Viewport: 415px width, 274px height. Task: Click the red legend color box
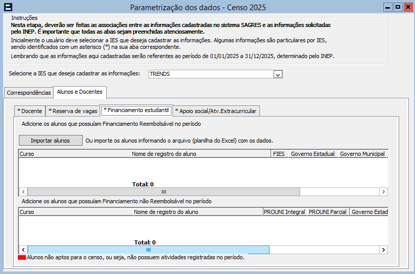(22, 257)
